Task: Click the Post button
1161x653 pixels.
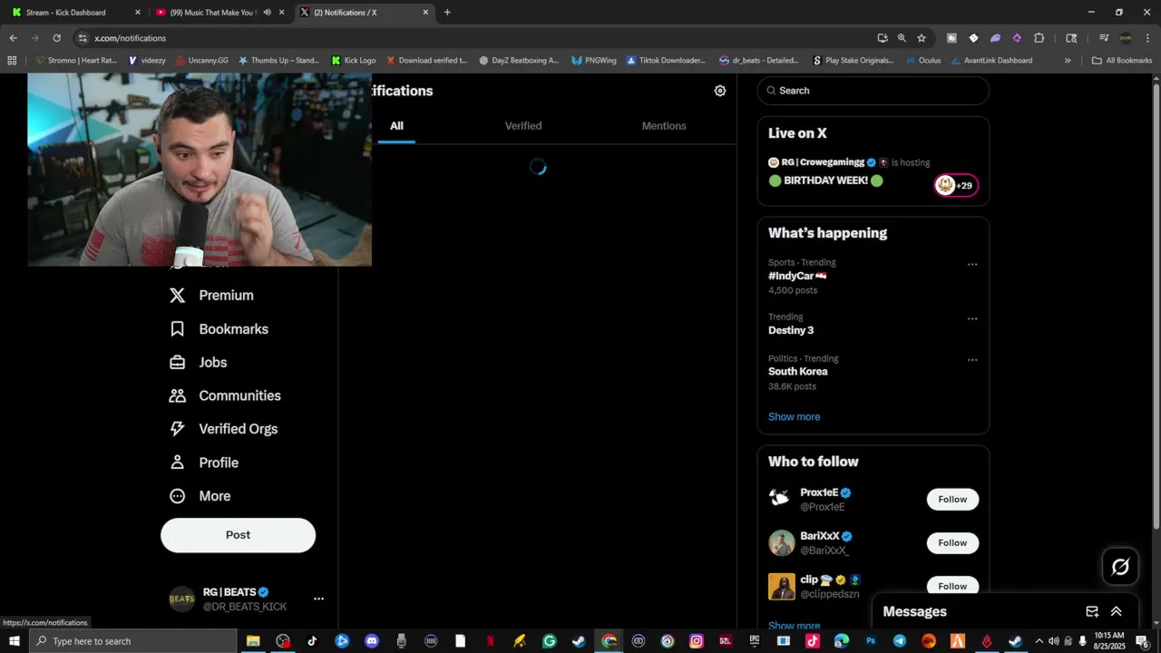Action: coord(238,535)
